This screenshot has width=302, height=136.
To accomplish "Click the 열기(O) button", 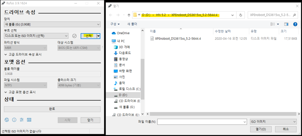I will (261, 129).
